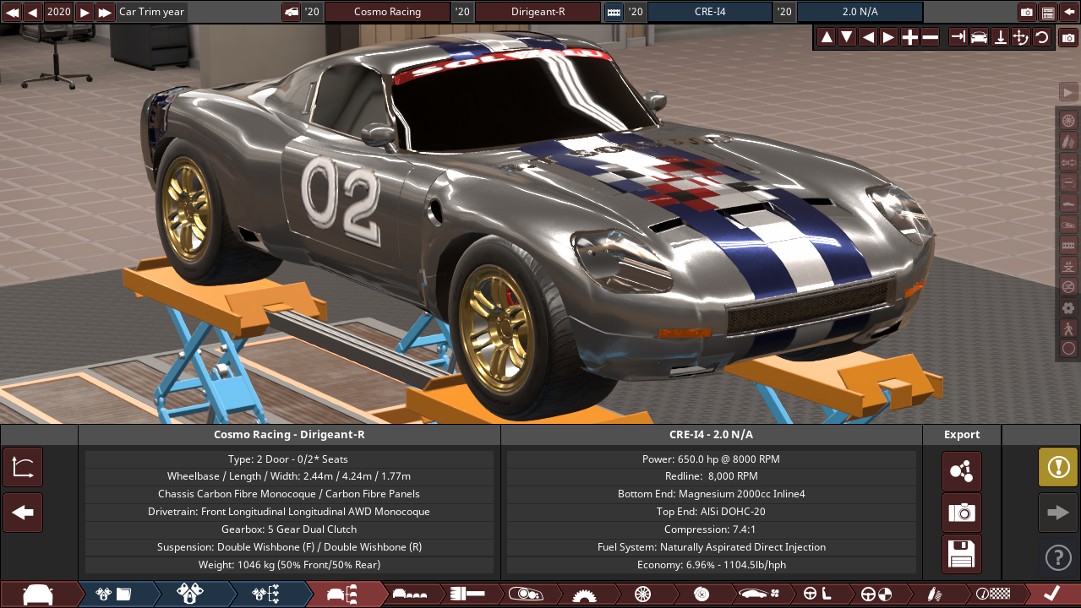The height and width of the screenshot is (608, 1081).
Task: Click the side view arrow-to-wall icon
Action: coord(958,37)
